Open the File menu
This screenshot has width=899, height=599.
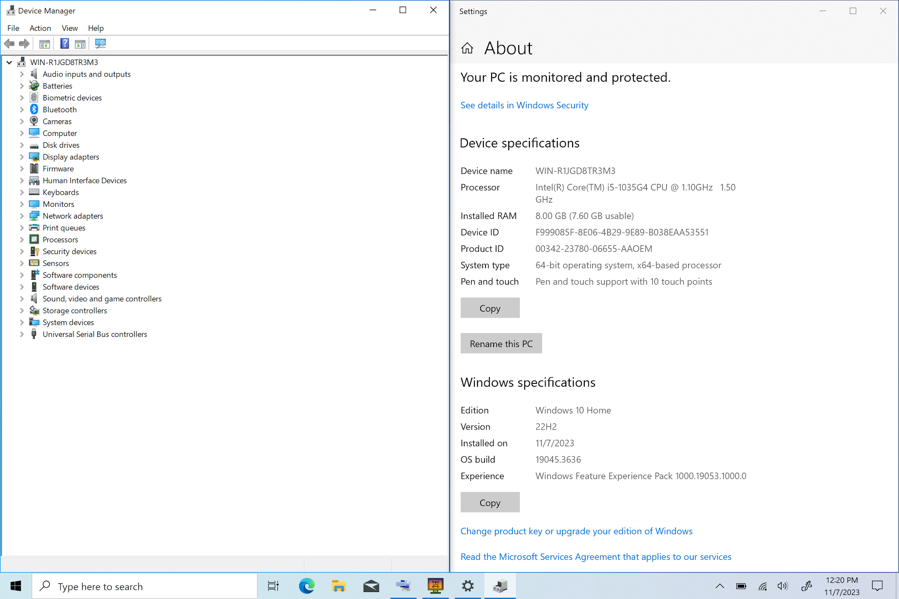point(13,28)
